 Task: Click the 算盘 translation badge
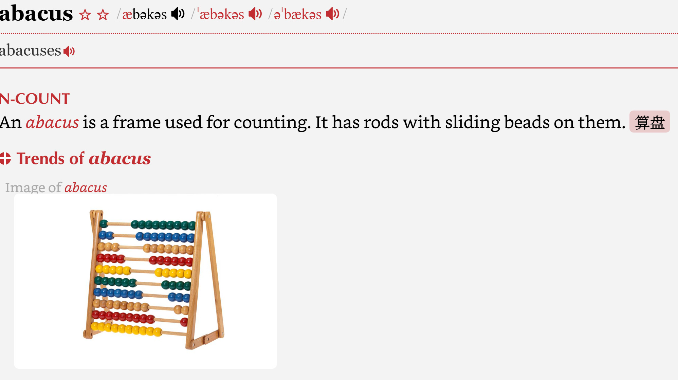click(x=649, y=122)
